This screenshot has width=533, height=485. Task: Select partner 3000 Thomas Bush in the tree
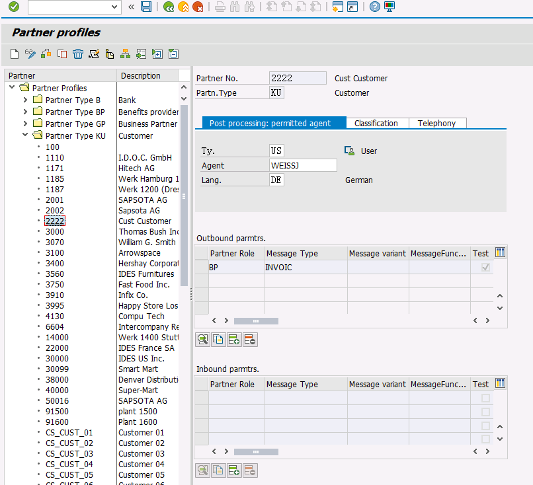[x=55, y=232]
